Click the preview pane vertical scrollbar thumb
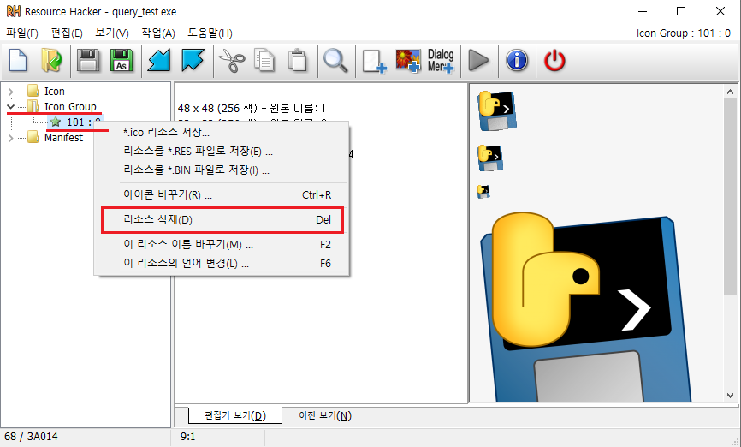 point(730,197)
